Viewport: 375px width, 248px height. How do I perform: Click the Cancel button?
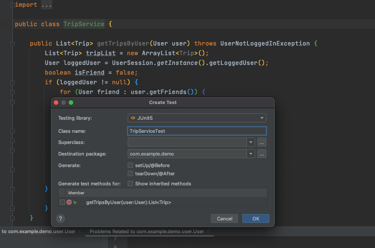[x=224, y=219]
